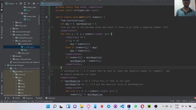Open Visual Studio Code from the taskbar
196x110 pixels.
click(x=122, y=106)
